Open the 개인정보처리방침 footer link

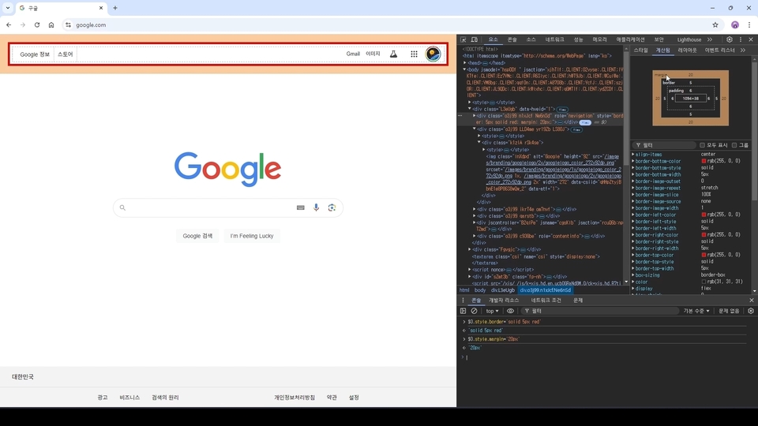click(295, 398)
